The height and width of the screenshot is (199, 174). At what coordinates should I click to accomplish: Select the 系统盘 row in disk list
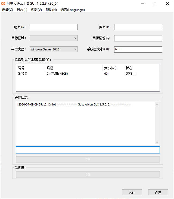coord(88,74)
